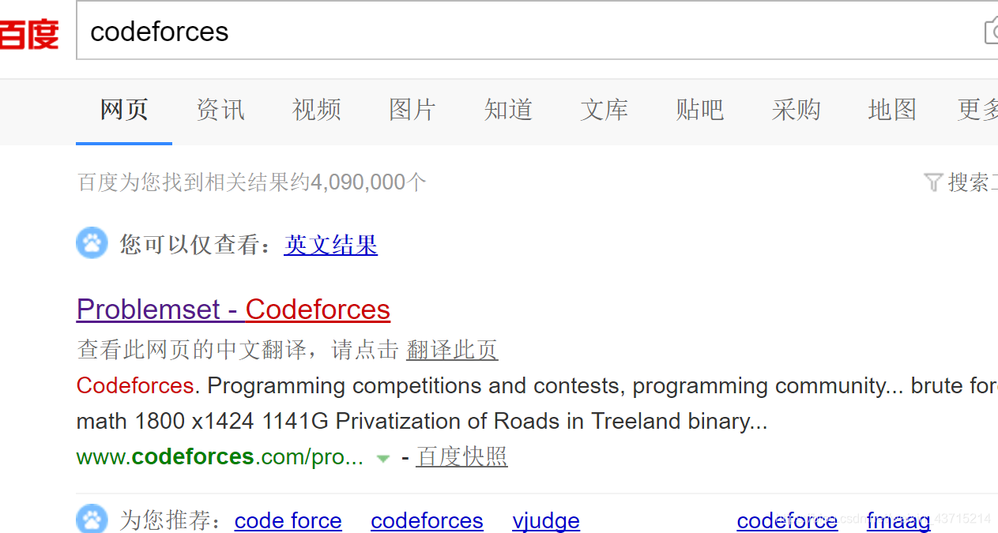Go to the 文库 tab
The height and width of the screenshot is (533, 998).
coord(604,109)
